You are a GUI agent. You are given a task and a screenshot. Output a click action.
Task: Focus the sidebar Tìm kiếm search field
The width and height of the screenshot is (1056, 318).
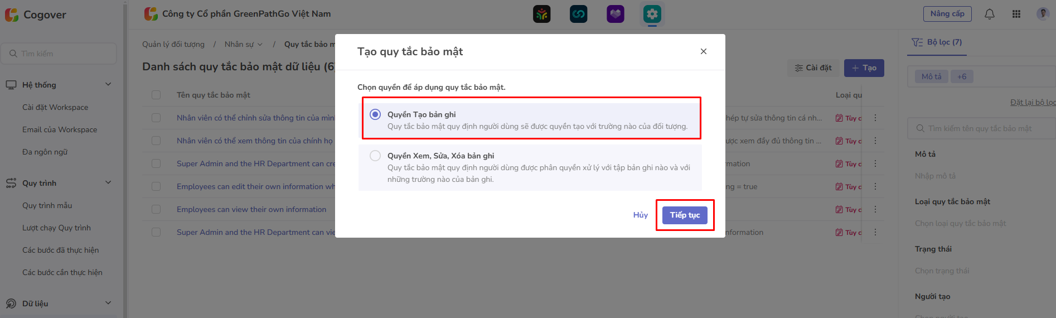coord(59,54)
